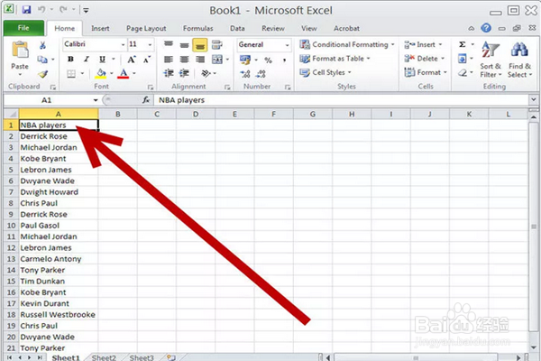Click the Grow Font icon
541x361 pixels.
pos(131,60)
